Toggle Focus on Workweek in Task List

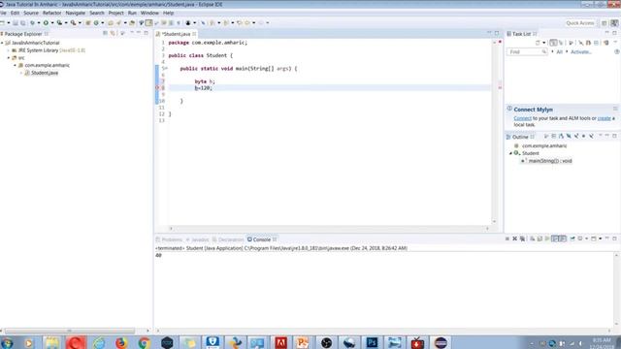pyautogui.click(x=572, y=43)
